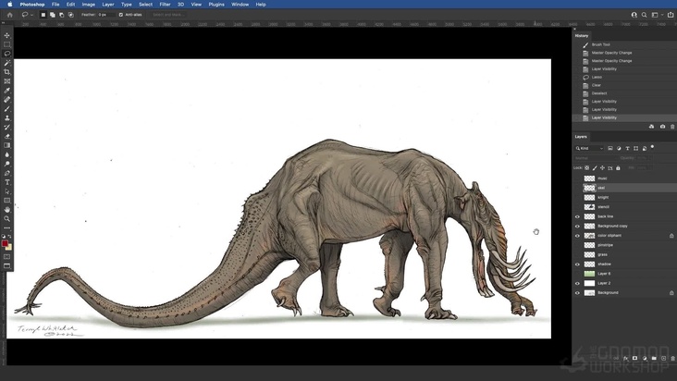The height and width of the screenshot is (381, 677).
Task: Select the Magic Wand tool
Action: point(6,63)
